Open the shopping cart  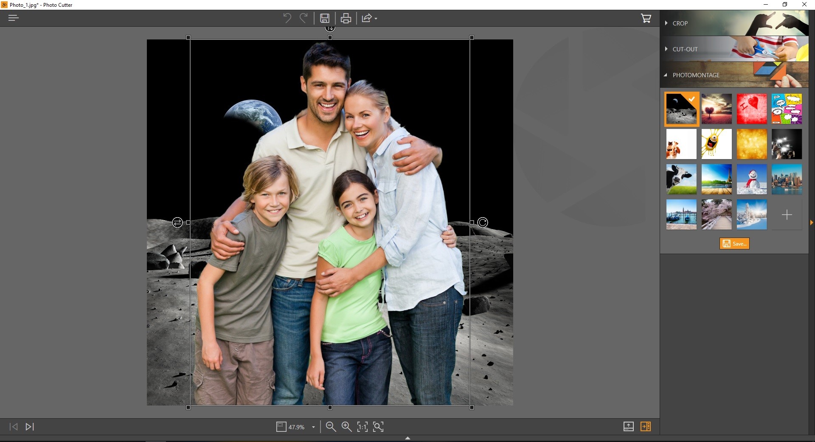646,18
